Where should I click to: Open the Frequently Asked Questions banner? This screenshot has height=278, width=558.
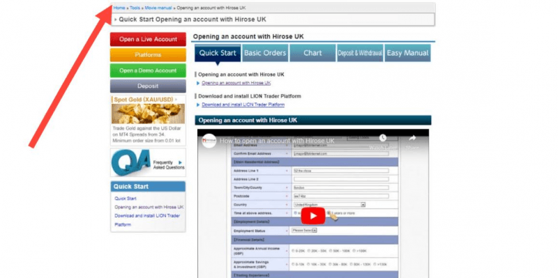(148, 162)
